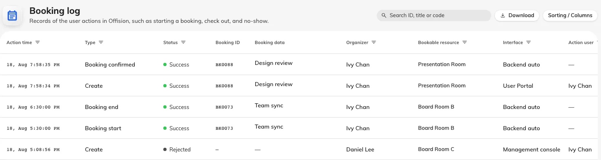Image resolution: width=601 pixels, height=160 pixels.
Task: Click the User Portal interface cell
Action: click(x=518, y=86)
